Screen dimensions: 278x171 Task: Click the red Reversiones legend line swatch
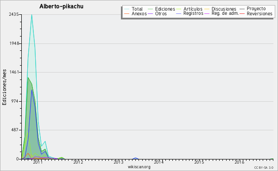(242, 13)
